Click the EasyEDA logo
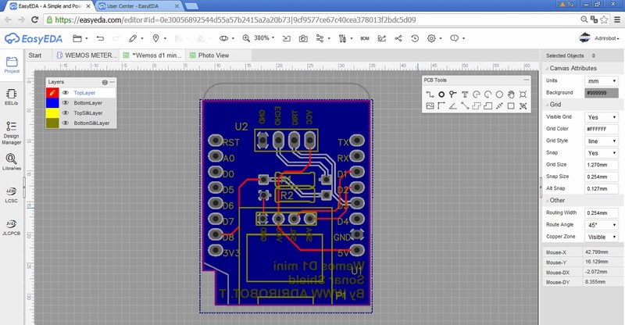This screenshot has width=625, height=325. point(34,38)
